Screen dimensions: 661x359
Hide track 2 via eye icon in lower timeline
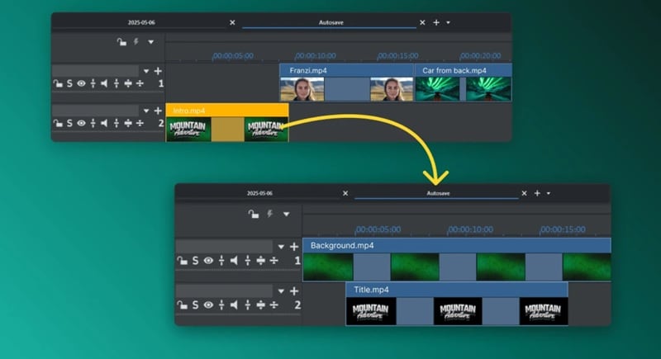[208, 305]
